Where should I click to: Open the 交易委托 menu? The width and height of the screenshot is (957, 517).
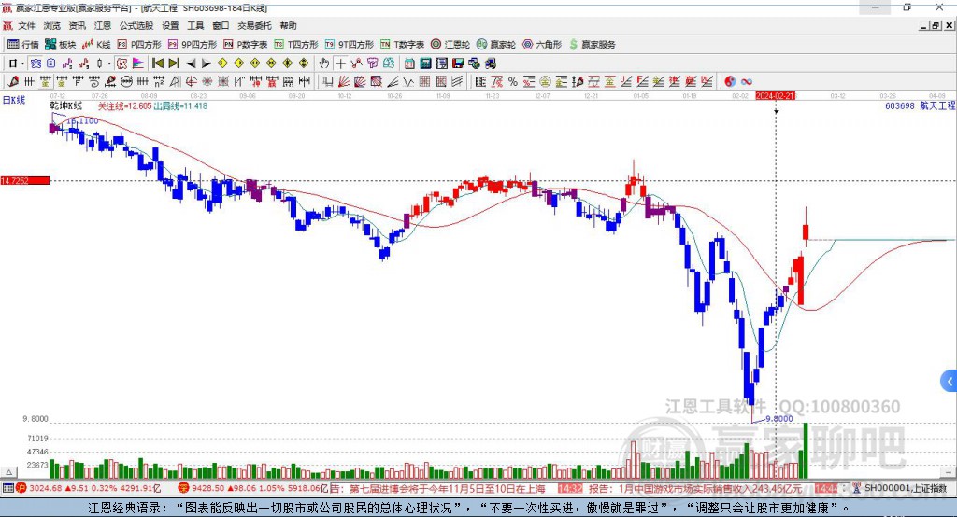(254, 25)
